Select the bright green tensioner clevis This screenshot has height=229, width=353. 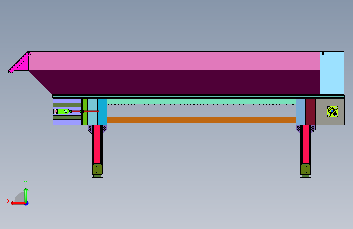pyautogui.click(x=64, y=111)
